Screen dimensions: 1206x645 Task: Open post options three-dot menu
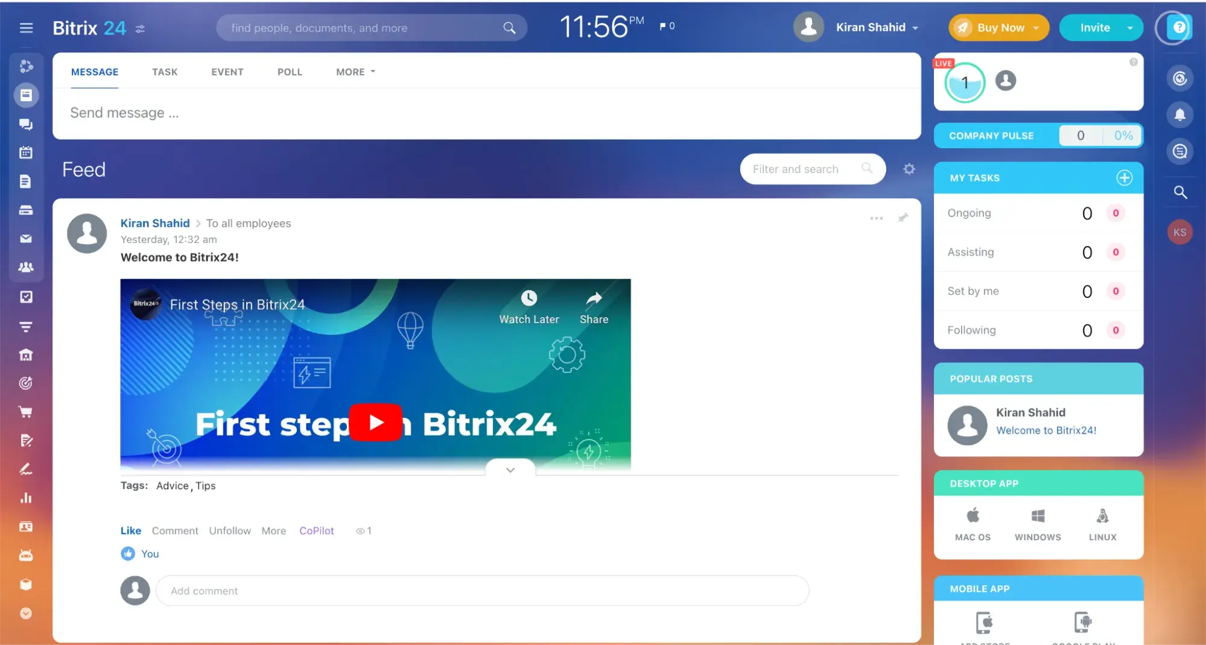point(877,218)
